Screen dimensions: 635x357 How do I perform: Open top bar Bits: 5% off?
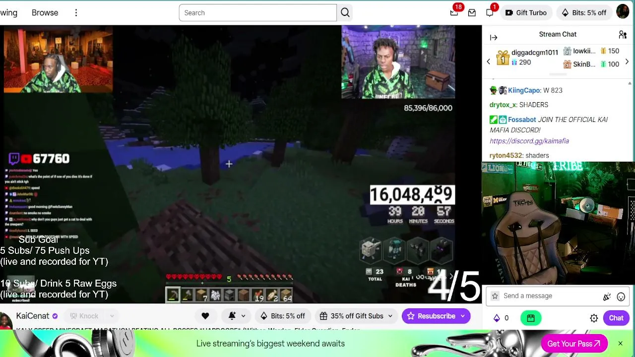pos(583,13)
